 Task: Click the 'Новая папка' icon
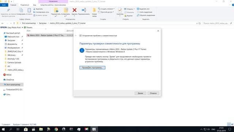(x=94, y=10)
